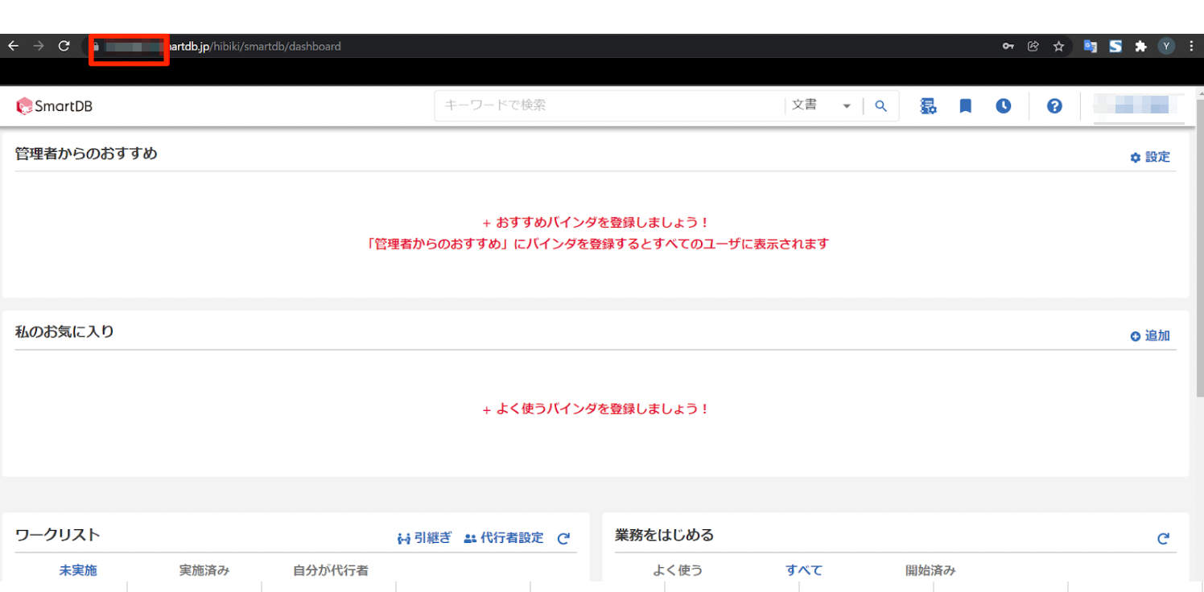Switch to the 実施済み tab
This screenshot has height=592, width=1204.
204,570
